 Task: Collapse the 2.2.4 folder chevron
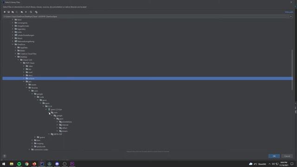coord(43,106)
